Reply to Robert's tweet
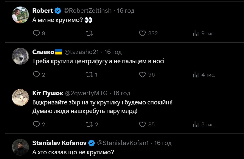 [x=36, y=34]
